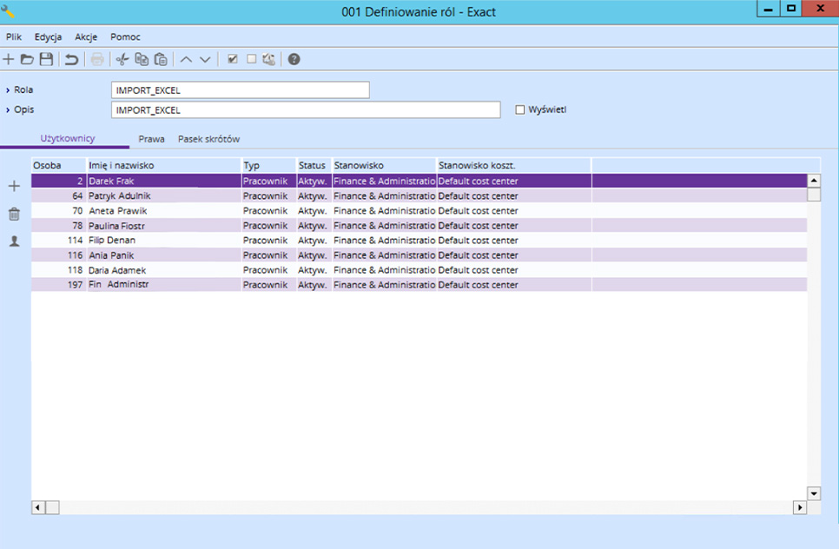Image resolution: width=839 pixels, height=549 pixels.
Task: Click the empty-box Deselect all toolbar icon
Action: (251, 59)
